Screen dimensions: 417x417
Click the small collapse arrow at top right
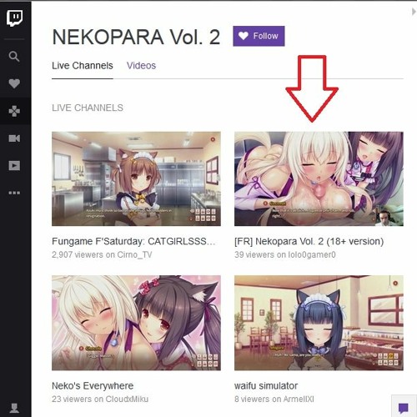point(414,12)
